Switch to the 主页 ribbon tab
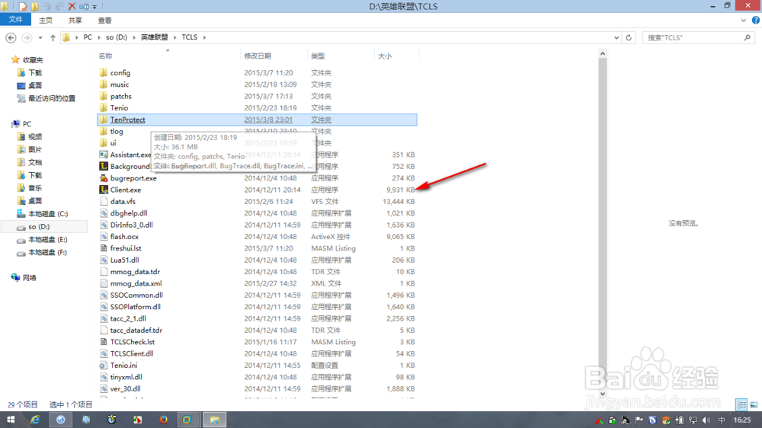 (x=46, y=20)
